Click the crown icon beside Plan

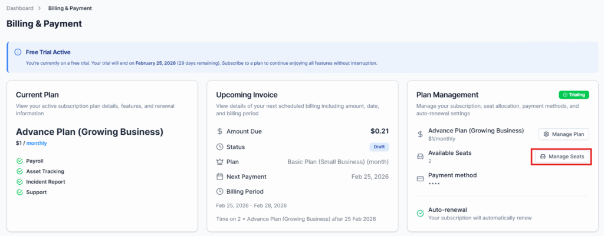tap(220, 161)
